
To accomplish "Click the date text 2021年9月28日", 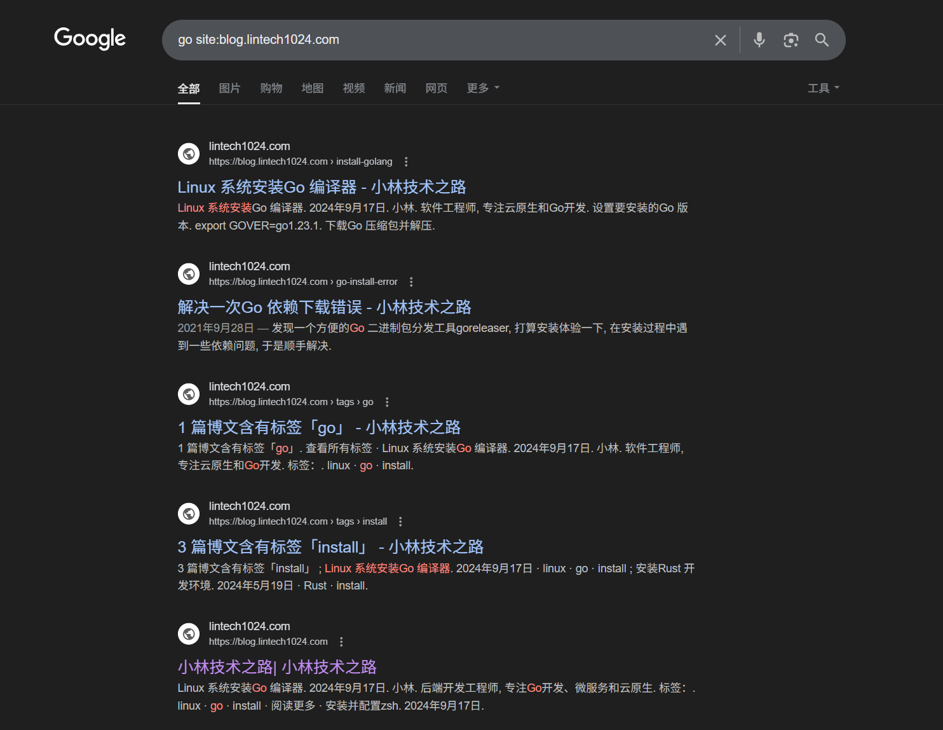I will point(215,328).
